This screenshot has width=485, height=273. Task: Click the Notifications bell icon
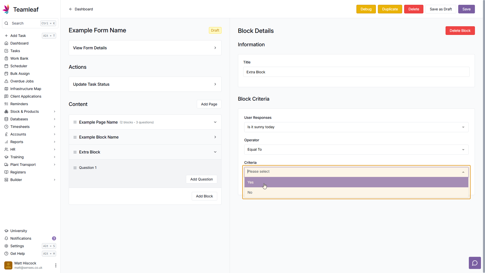pos(6,238)
